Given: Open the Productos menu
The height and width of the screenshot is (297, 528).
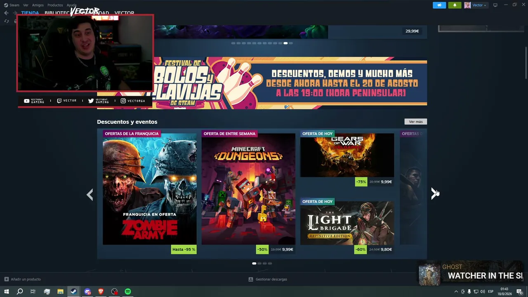Looking at the screenshot, I should [55, 5].
